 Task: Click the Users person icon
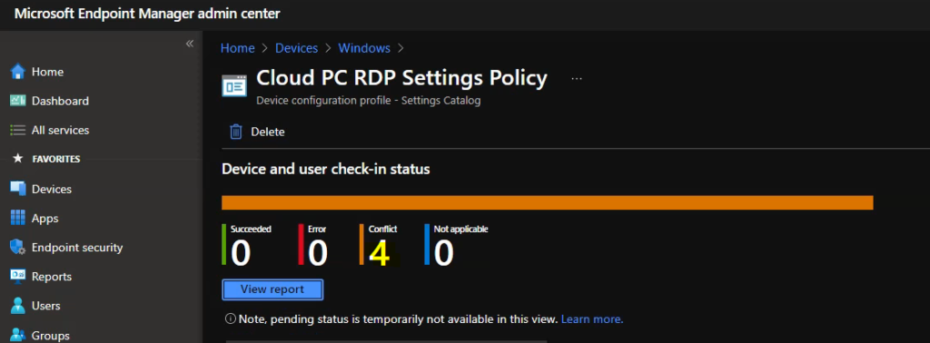click(x=18, y=306)
